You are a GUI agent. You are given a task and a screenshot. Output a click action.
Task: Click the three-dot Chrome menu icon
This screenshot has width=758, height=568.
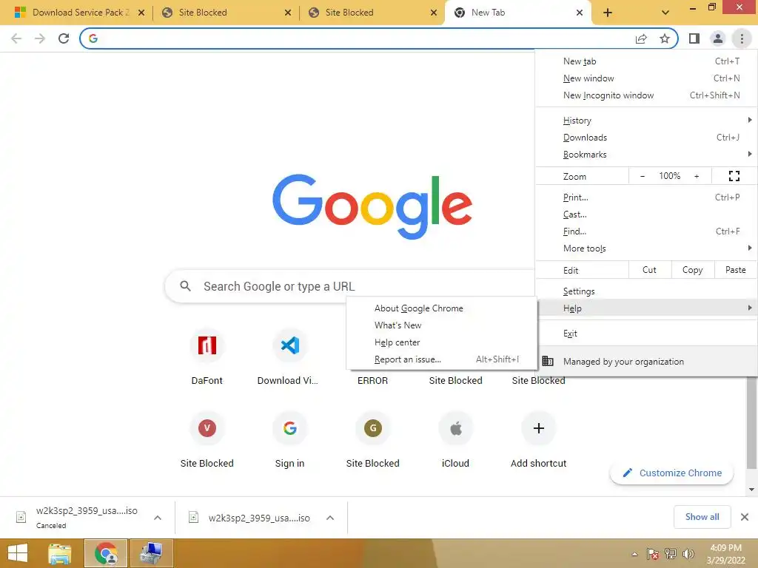point(742,38)
